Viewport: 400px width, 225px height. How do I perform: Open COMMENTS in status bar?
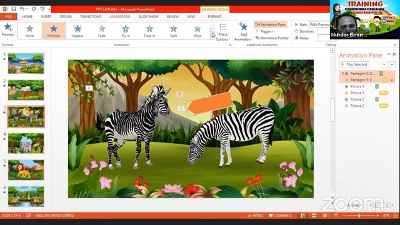(x=280, y=216)
